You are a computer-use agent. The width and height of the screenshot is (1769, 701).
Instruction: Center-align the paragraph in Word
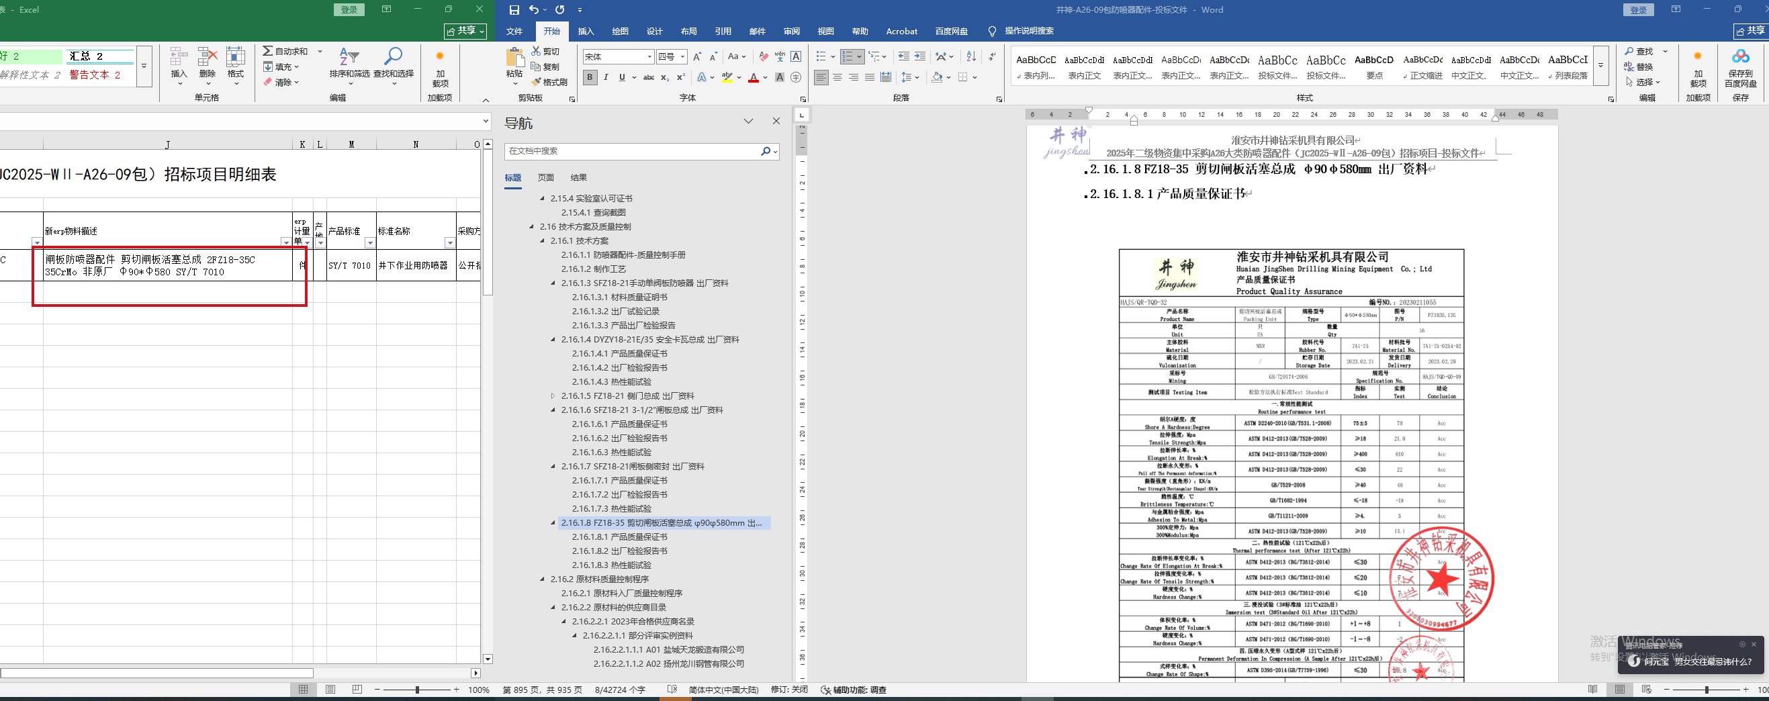click(x=837, y=78)
